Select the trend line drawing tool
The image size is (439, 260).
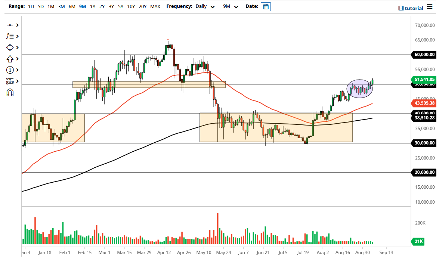tap(10, 25)
